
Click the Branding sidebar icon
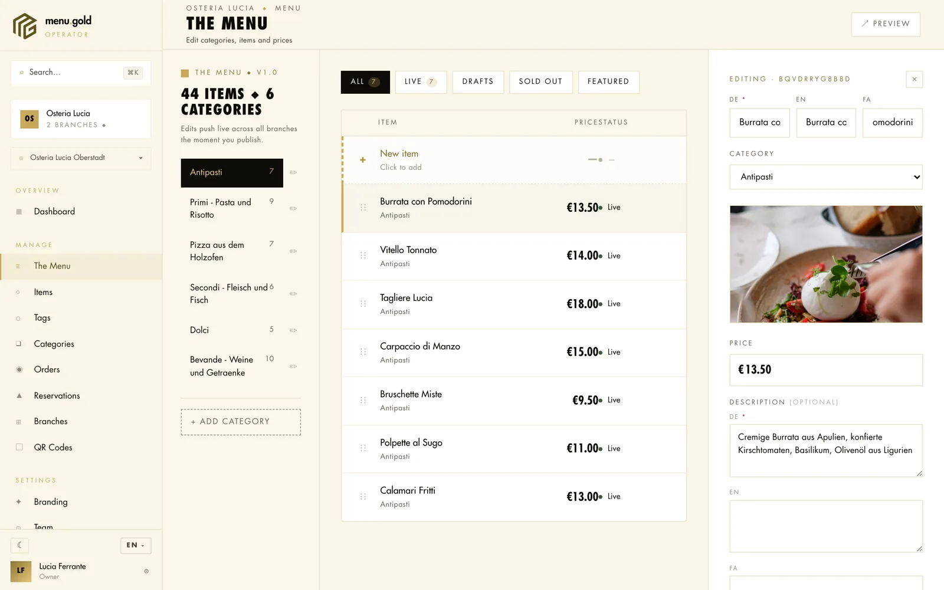(x=19, y=502)
